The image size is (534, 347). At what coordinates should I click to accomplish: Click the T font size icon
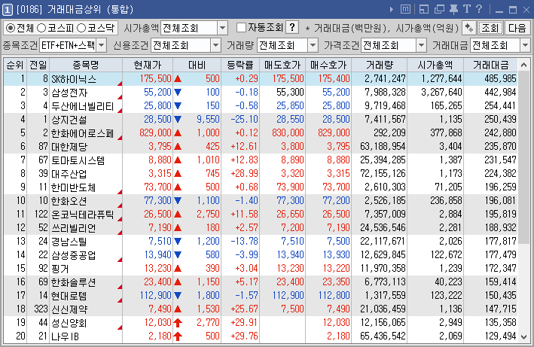[466, 9]
